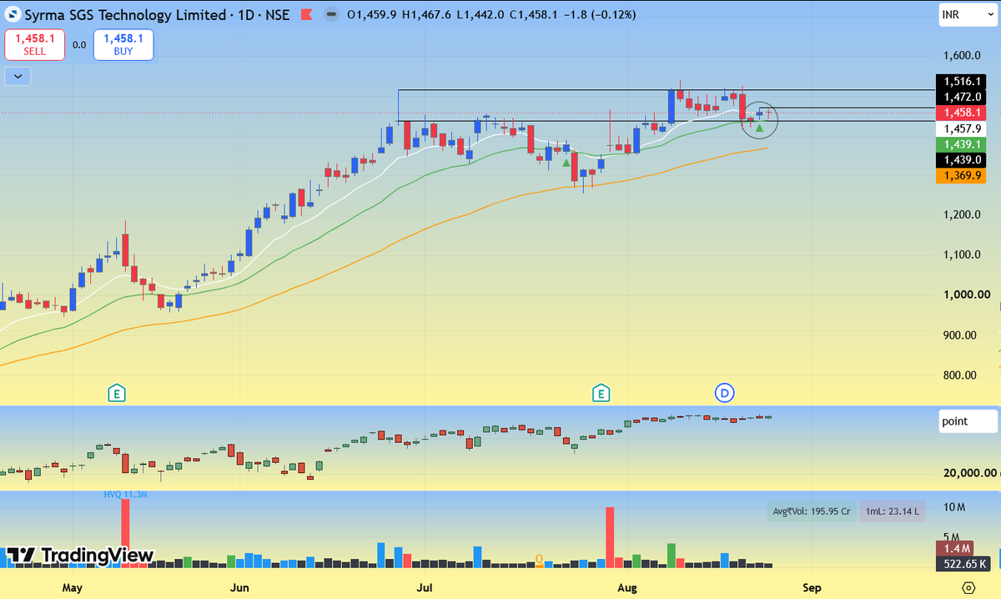1001x599 pixels.
Task: Click the red 1.4 M volume label
Action: [x=955, y=548]
